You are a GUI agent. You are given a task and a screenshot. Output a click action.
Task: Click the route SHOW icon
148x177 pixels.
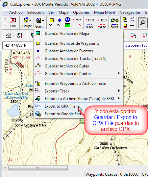114,26
